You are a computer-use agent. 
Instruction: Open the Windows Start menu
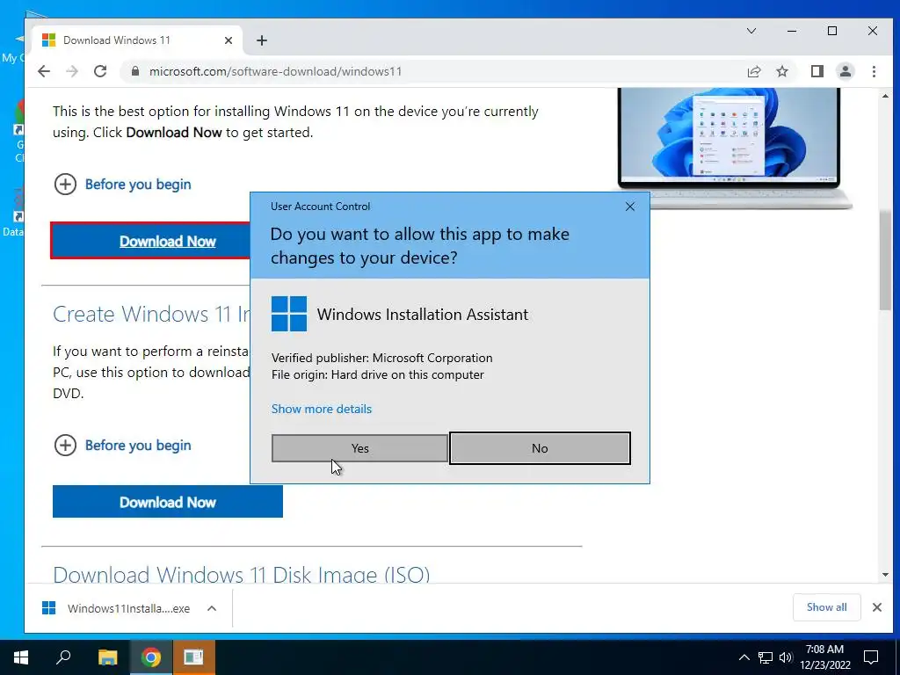pos(21,657)
